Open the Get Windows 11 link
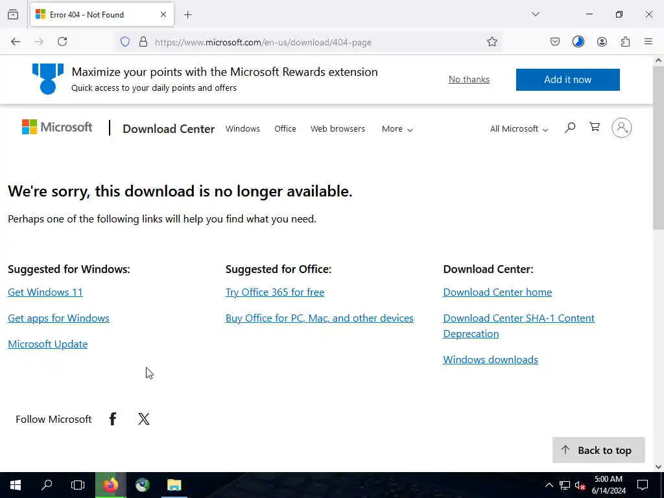Image resolution: width=664 pixels, height=498 pixels. (45, 292)
